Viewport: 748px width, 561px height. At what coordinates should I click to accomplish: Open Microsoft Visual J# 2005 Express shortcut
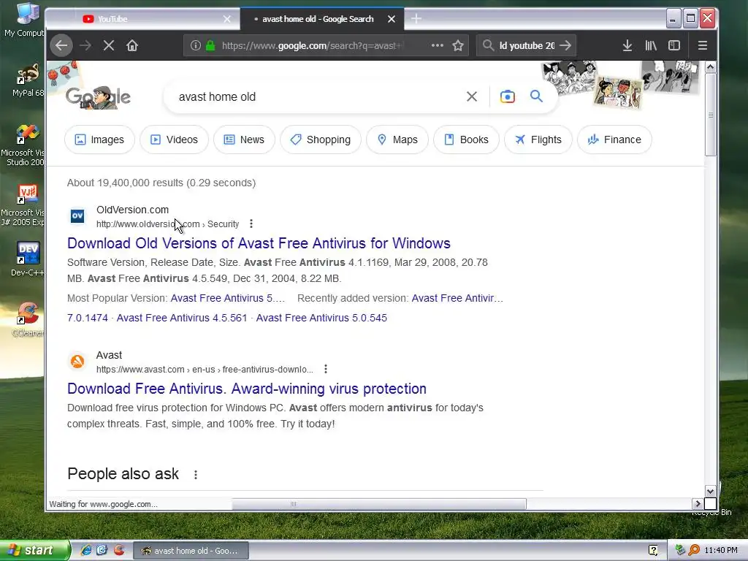pyautogui.click(x=23, y=205)
